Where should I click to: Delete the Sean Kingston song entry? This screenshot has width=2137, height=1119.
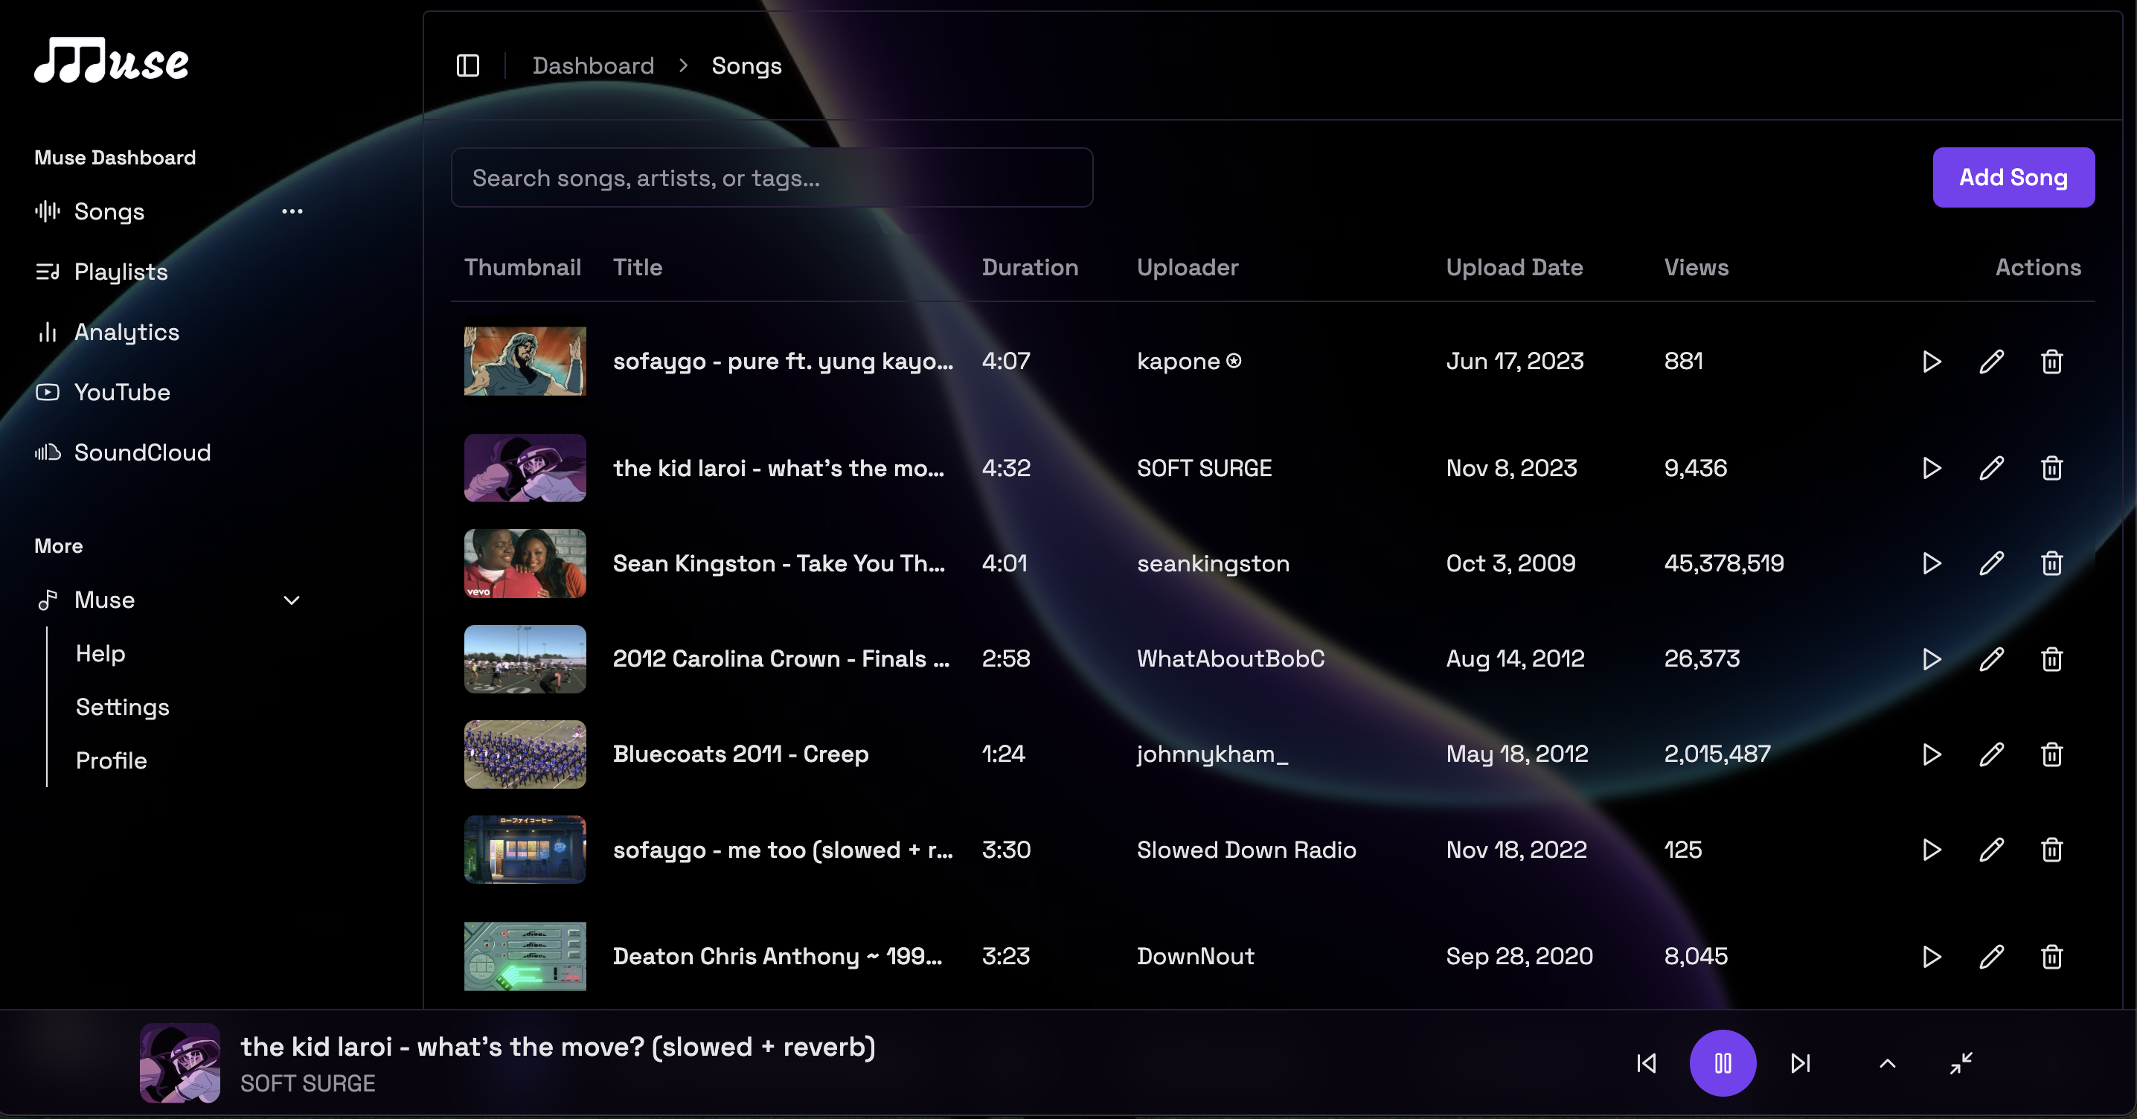tap(2051, 563)
